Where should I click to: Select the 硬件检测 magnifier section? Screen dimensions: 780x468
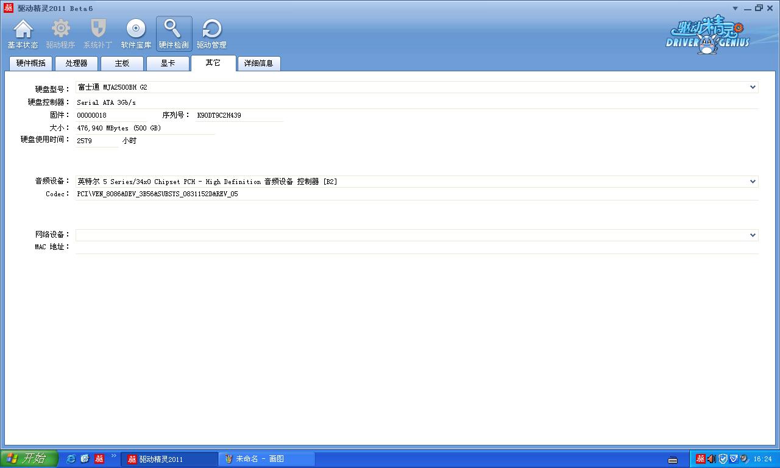174,34
